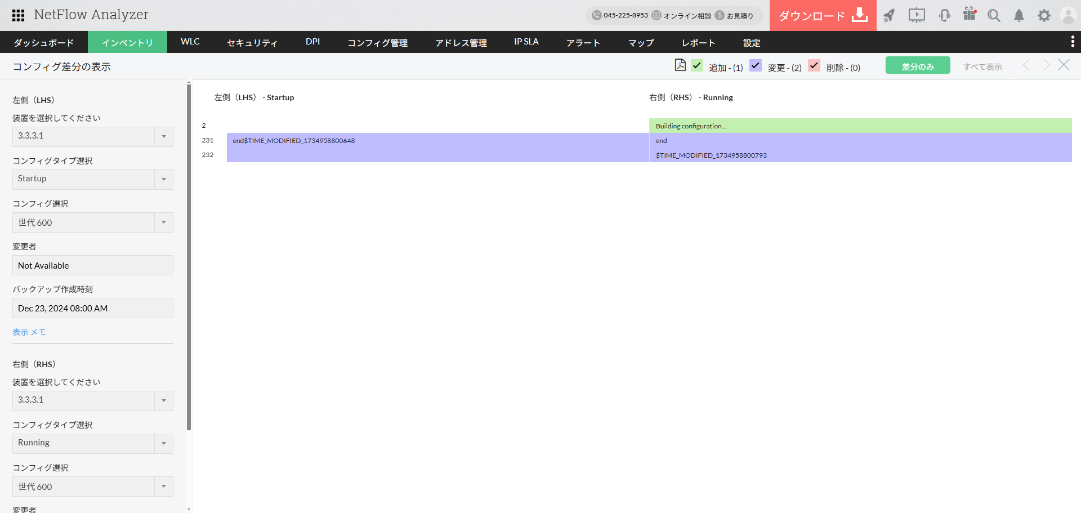Open the apps grid launcher icon
The height and width of the screenshot is (513, 1081).
pyautogui.click(x=18, y=15)
